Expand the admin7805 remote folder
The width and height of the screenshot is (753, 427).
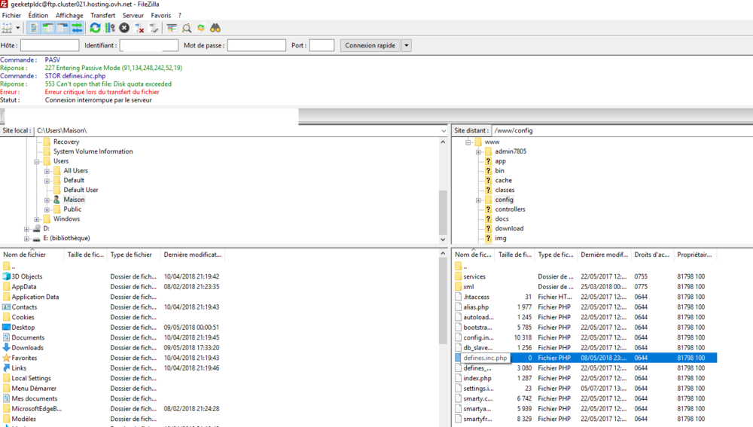coord(478,151)
